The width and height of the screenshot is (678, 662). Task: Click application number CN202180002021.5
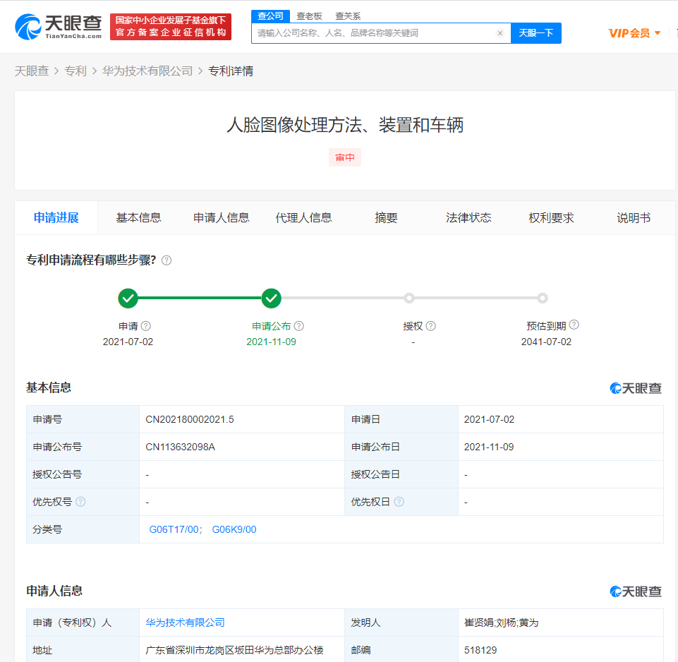tap(189, 419)
